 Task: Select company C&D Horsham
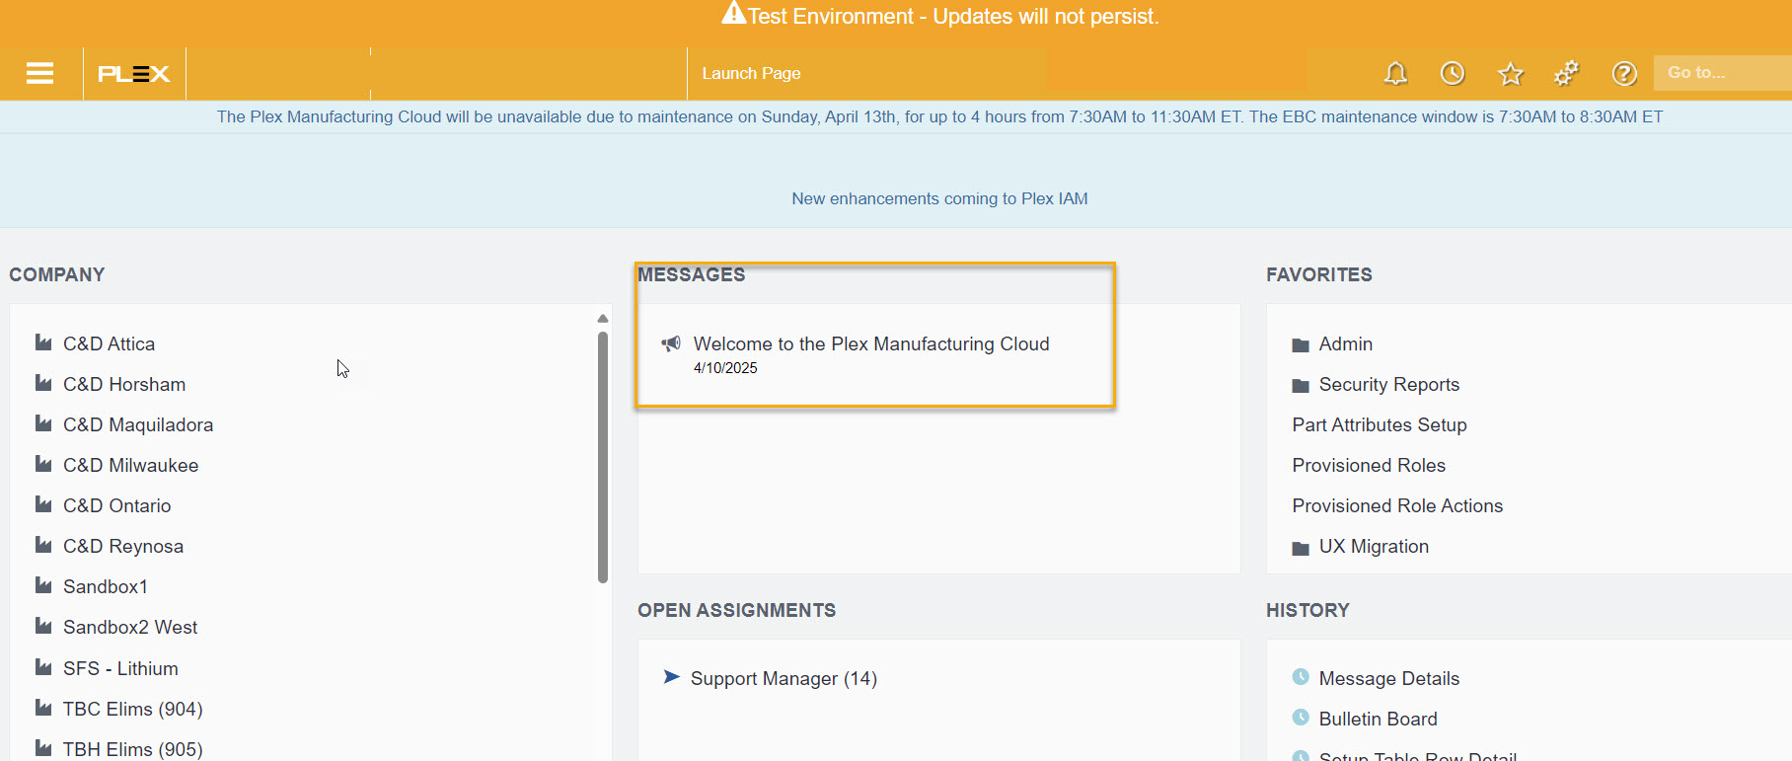[124, 384]
